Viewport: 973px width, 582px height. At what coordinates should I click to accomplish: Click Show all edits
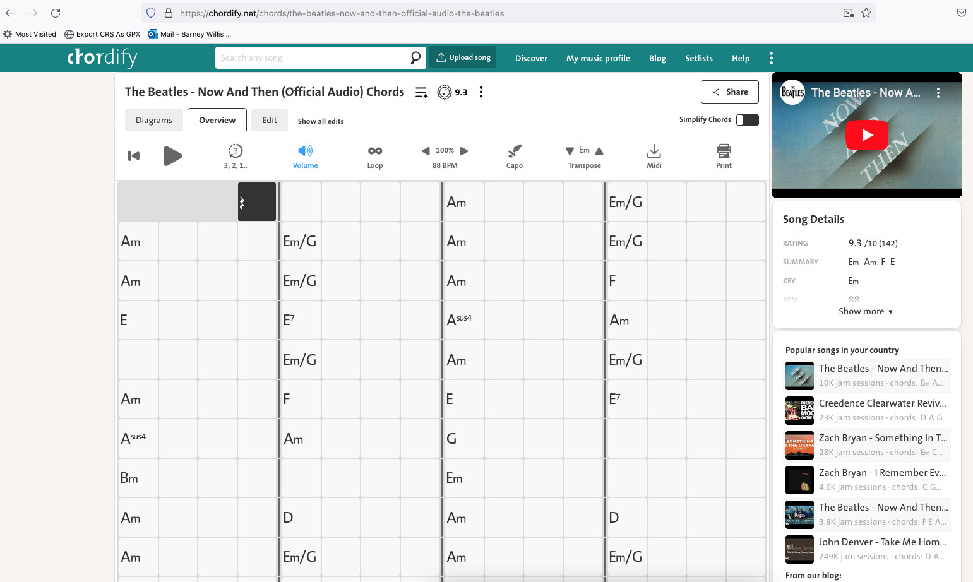321,121
